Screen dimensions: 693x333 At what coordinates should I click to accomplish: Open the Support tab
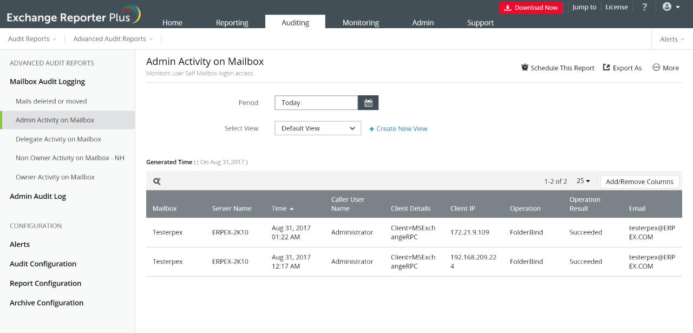click(480, 23)
